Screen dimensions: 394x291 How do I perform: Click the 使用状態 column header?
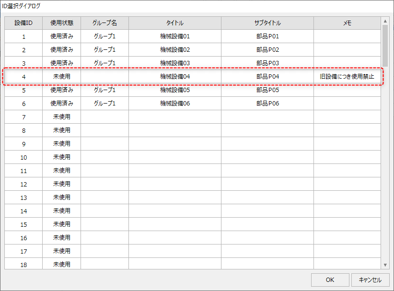[x=61, y=22]
